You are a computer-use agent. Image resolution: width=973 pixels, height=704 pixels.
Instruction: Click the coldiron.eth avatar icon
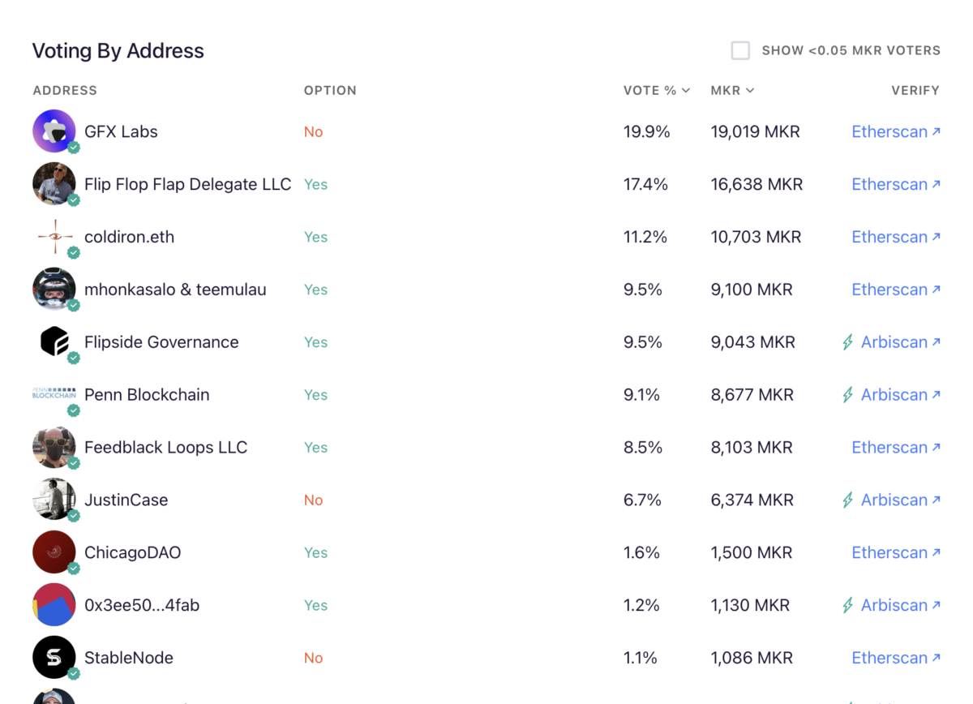click(x=54, y=237)
